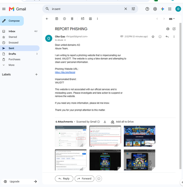Viewport: 183px width, 187px height.
Task: Print all via printer icon
Action: 168,29
